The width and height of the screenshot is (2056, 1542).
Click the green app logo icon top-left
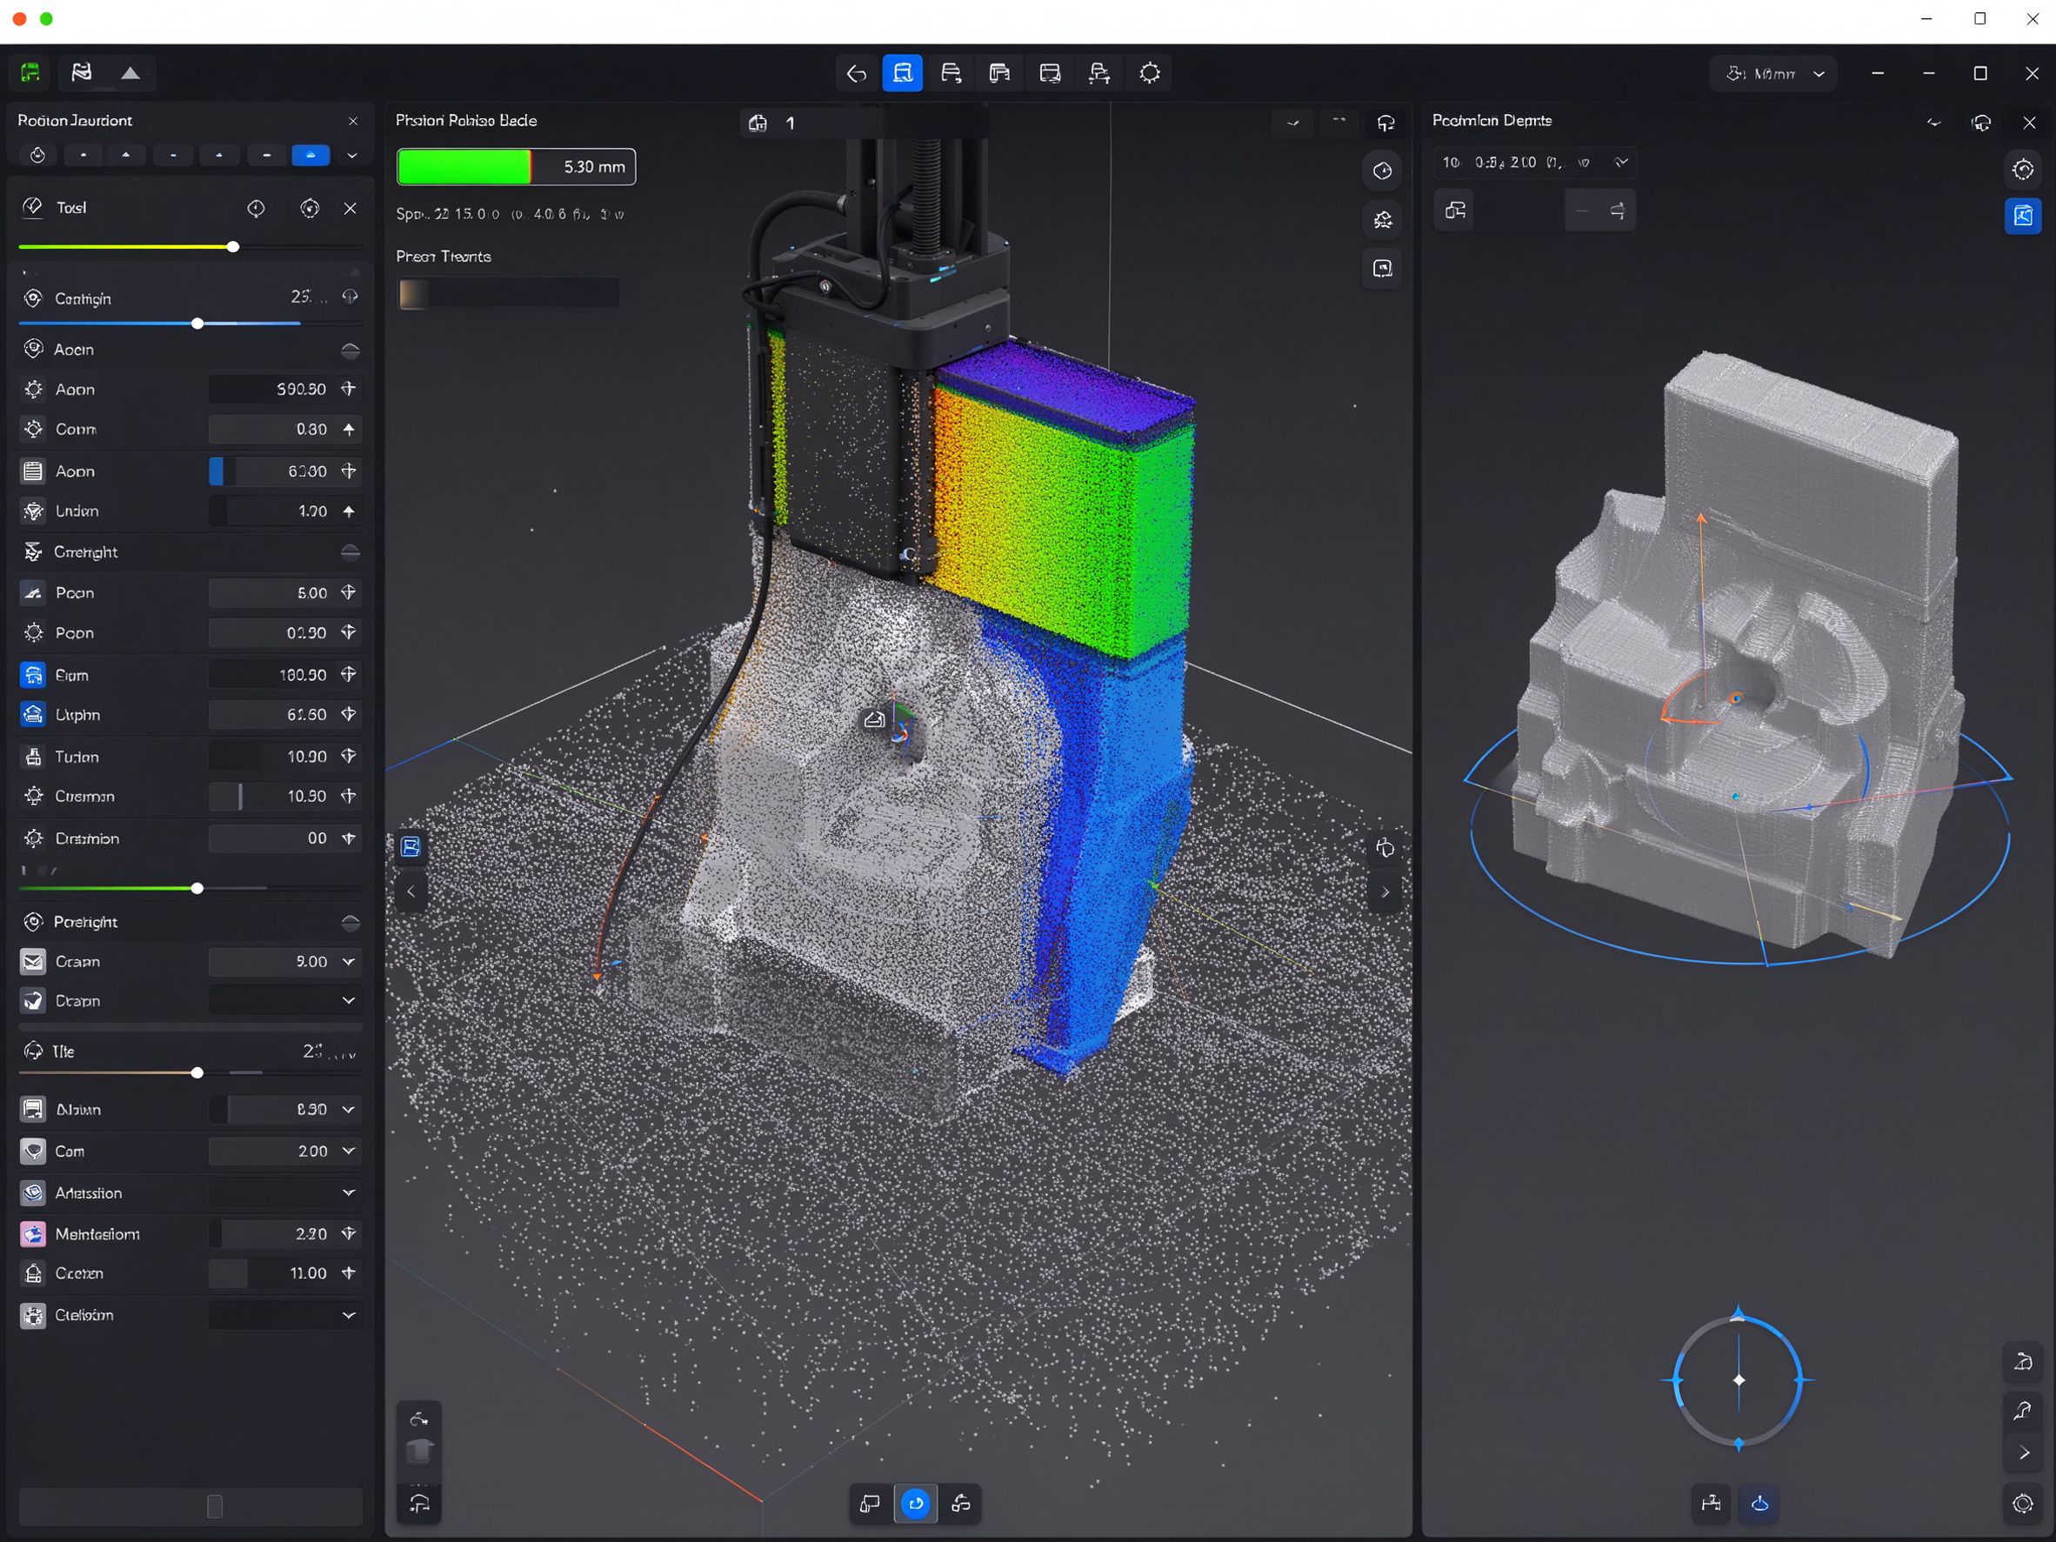tap(30, 72)
